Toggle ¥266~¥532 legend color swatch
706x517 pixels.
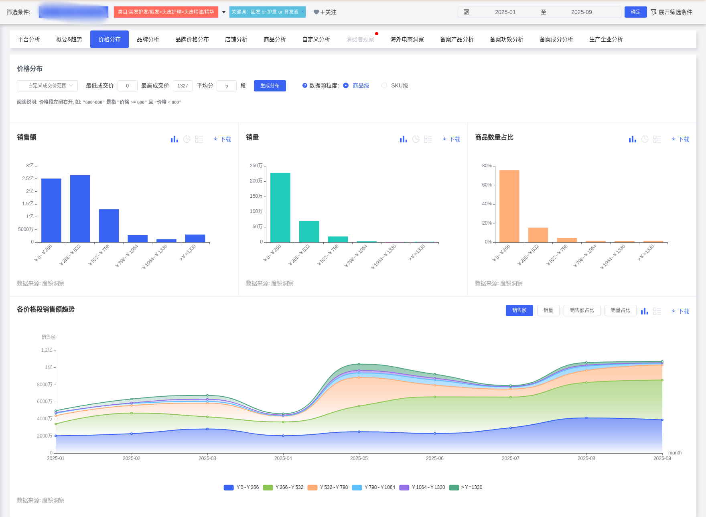point(268,487)
